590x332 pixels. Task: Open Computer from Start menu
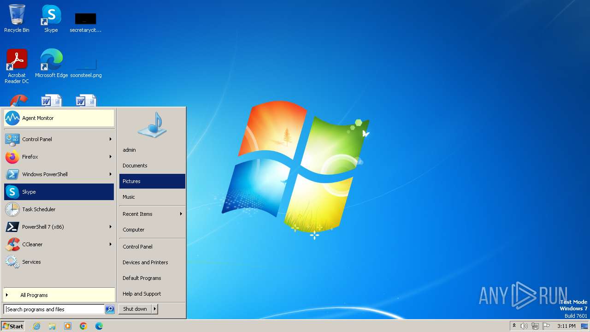point(152,230)
